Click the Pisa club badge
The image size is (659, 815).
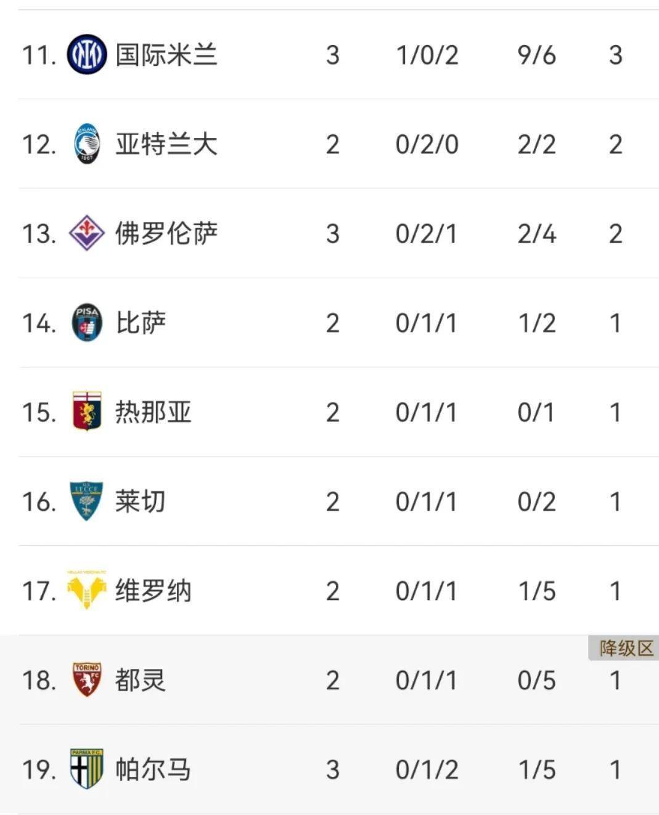[x=86, y=322]
